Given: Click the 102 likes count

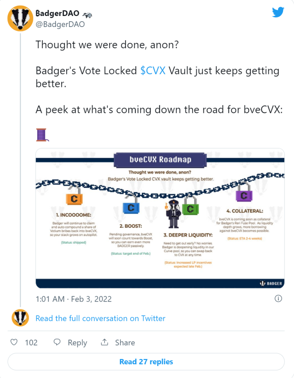Looking at the screenshot, I should [x=31, y=343].
